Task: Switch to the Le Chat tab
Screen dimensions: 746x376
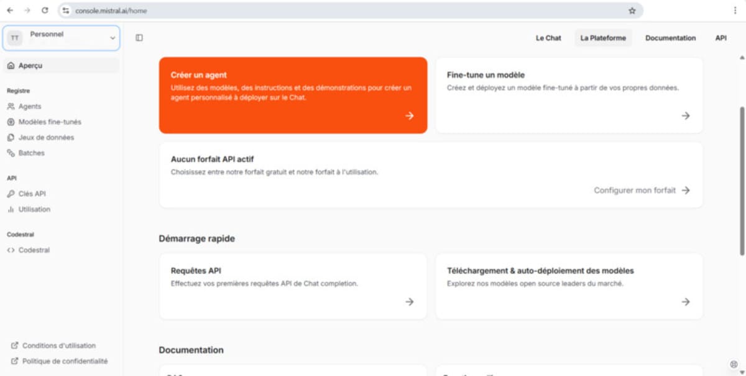Action: (x=548, y=38)
